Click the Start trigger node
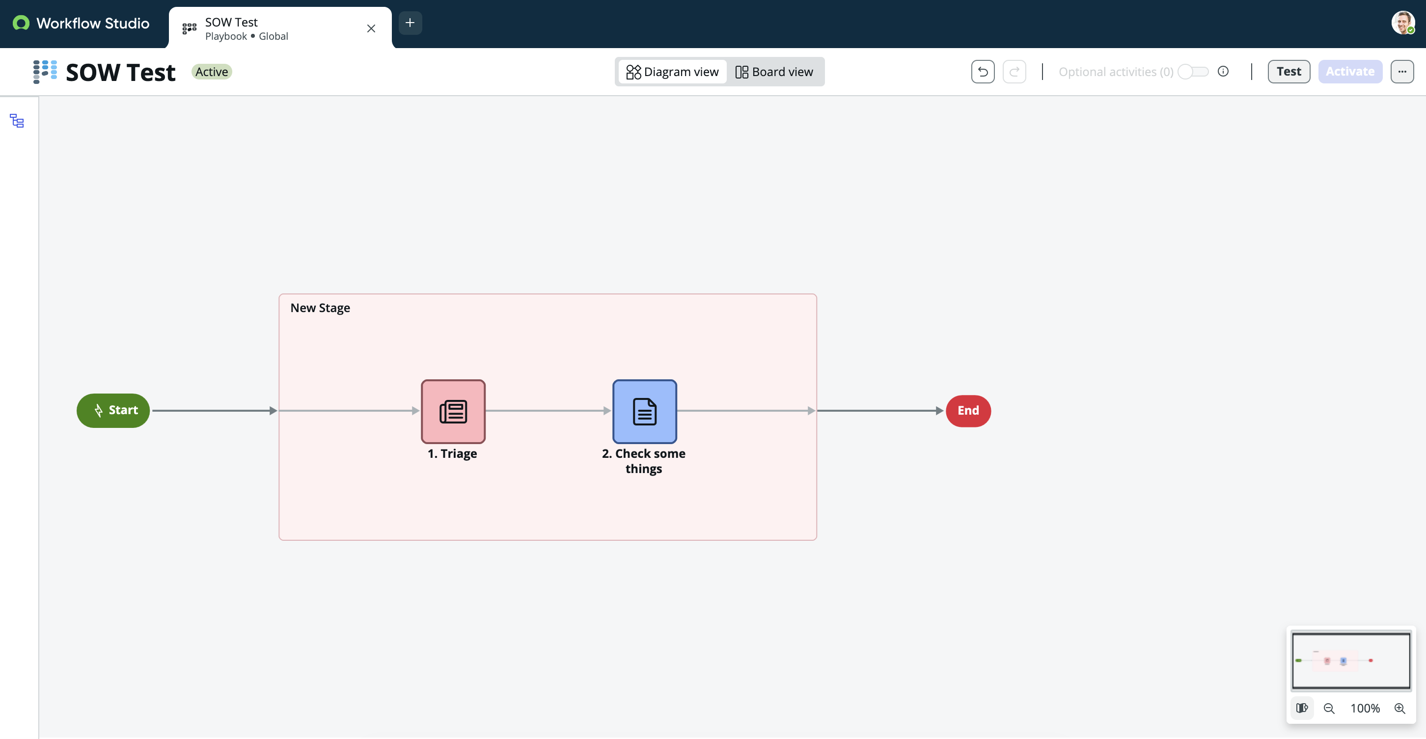This screenshot has width=1426, height=739. [x=113, y=410]
